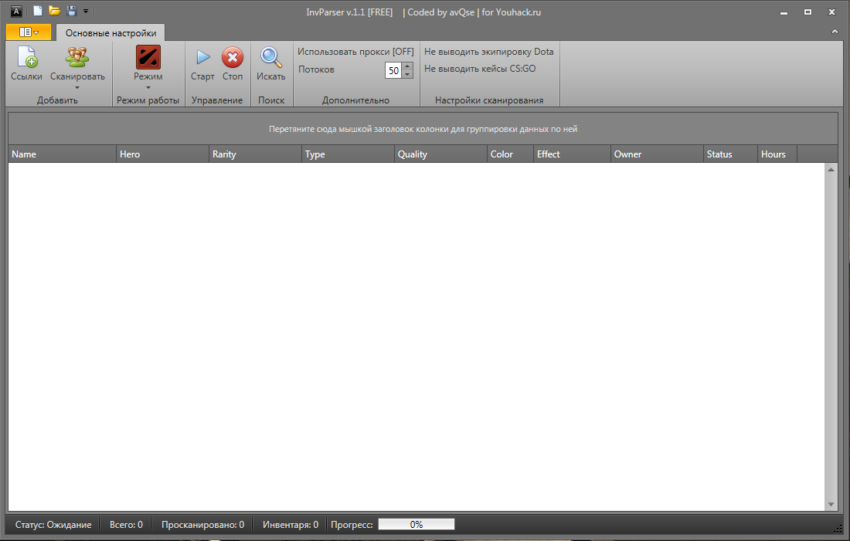Viewport: 850px width, 541px height.
Task: Click the new document icon in title bar
Action: coord(37,11)
